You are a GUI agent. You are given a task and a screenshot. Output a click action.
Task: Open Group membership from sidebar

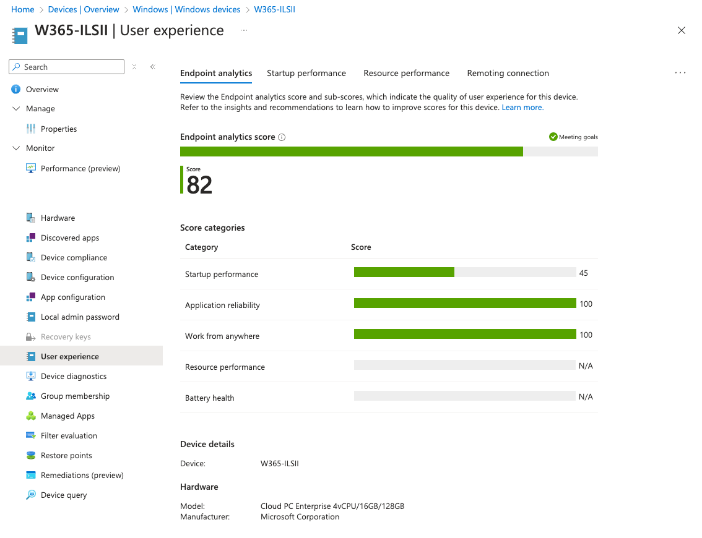[76, 396]
